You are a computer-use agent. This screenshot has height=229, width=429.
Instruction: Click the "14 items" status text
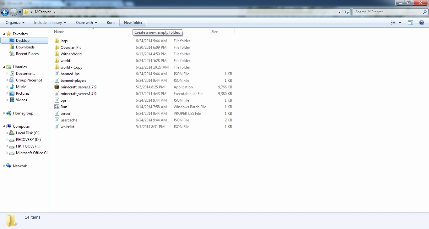[32, 217]
